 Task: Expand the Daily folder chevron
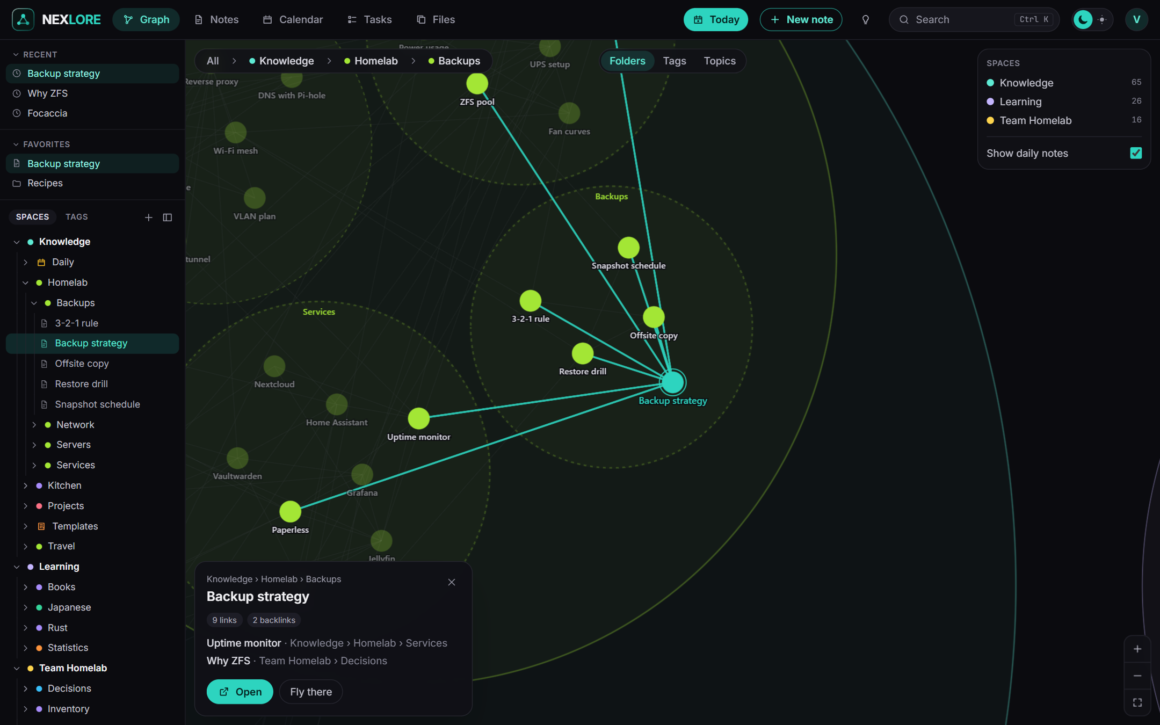click(25, 262)
